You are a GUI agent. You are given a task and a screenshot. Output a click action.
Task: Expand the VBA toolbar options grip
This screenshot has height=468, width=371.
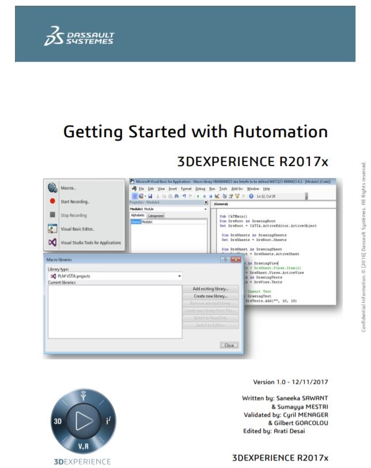pos(306,196)
